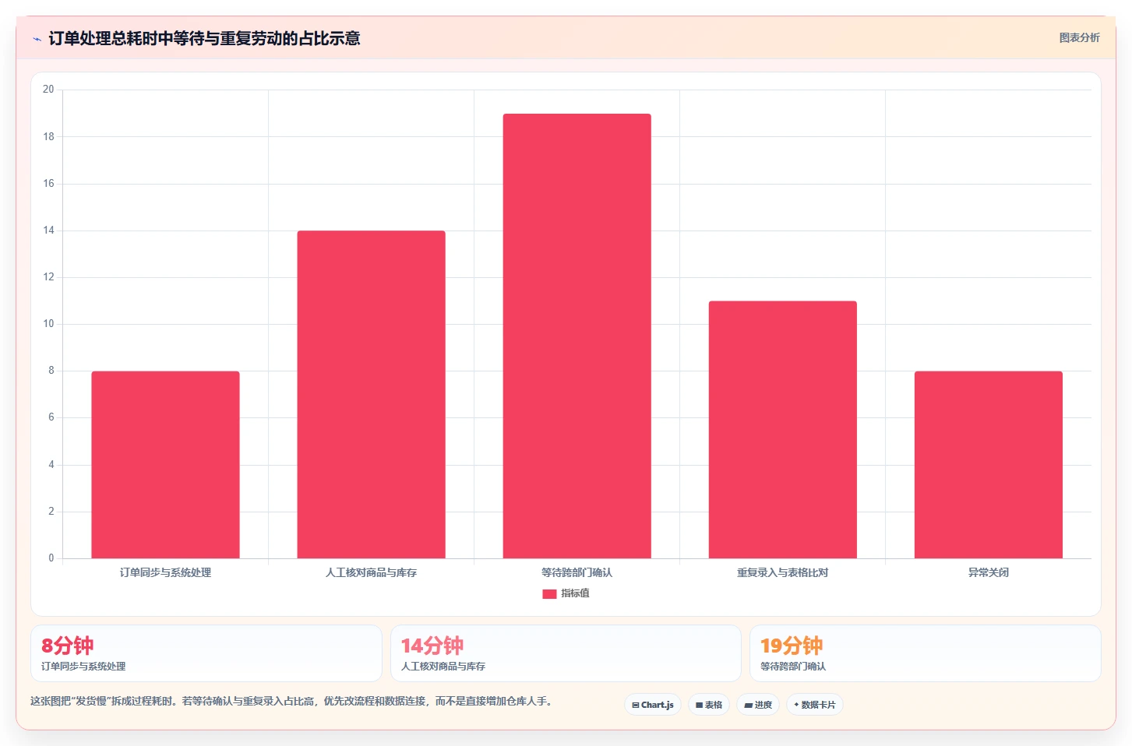Click the 订单同步与系统处理 bar
The image size is (1132, 746).
(165, 465)
